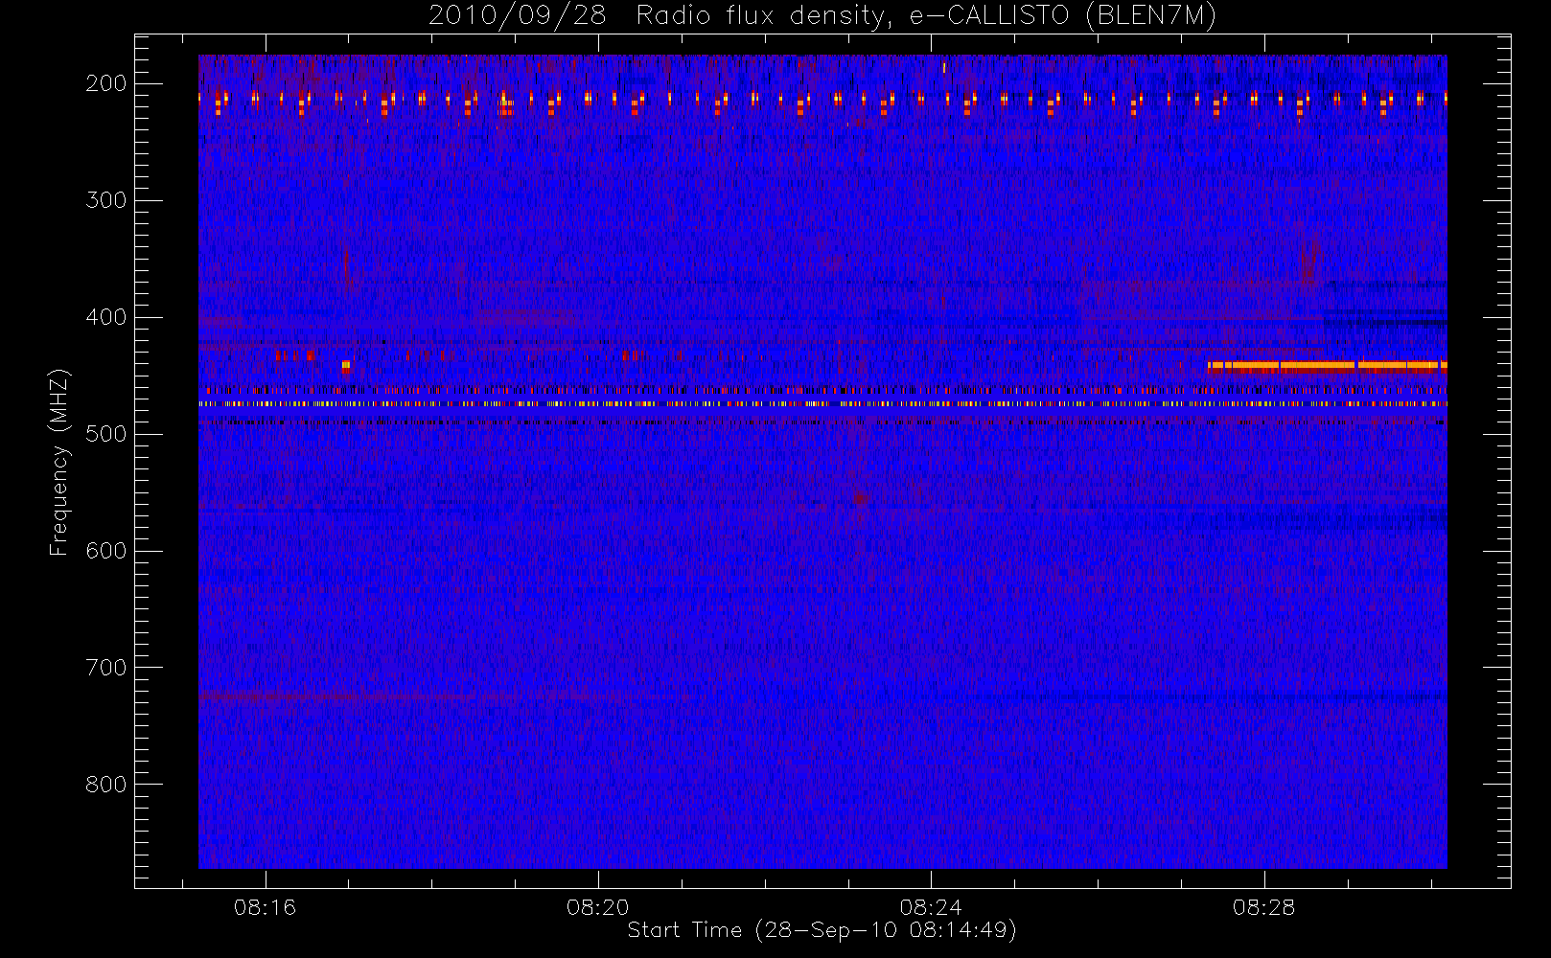The width and height of the screenshot is (1551, 958).
Task: Click the 300 frequency tick label
Action: (106, 200)
